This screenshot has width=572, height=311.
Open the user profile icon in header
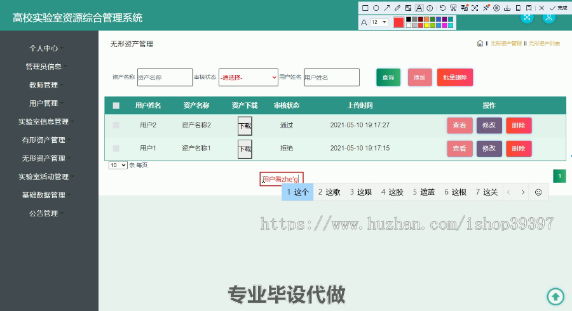click(x=548, y=17)
